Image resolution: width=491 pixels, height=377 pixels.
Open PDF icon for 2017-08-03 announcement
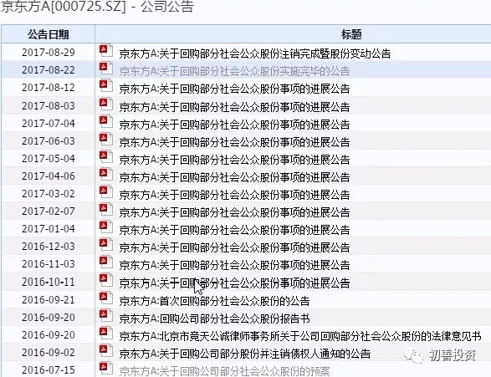click(x=106, y=104)
